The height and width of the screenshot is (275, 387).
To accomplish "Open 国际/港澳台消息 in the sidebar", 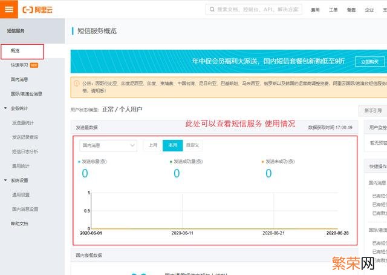I will 26,94.
